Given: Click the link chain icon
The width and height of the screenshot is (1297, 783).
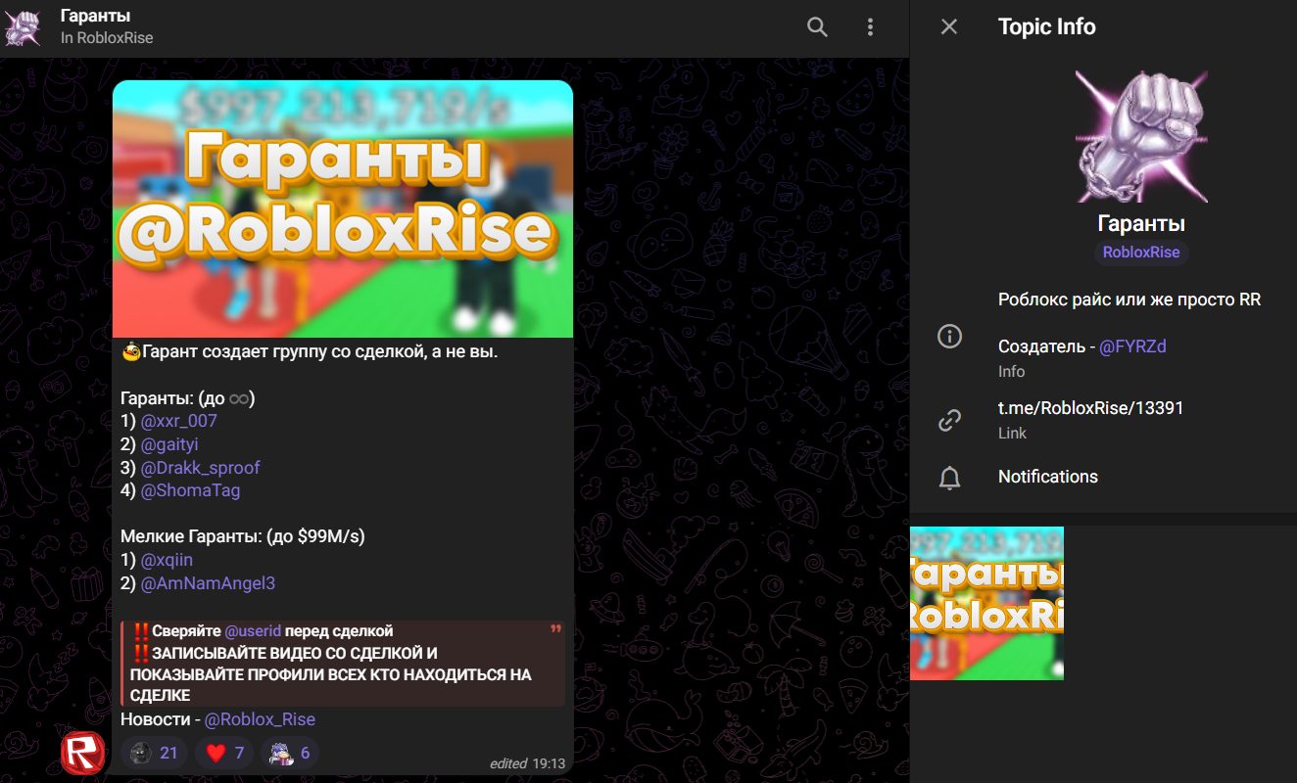Looking at the screenshot, I should [949, 420].
